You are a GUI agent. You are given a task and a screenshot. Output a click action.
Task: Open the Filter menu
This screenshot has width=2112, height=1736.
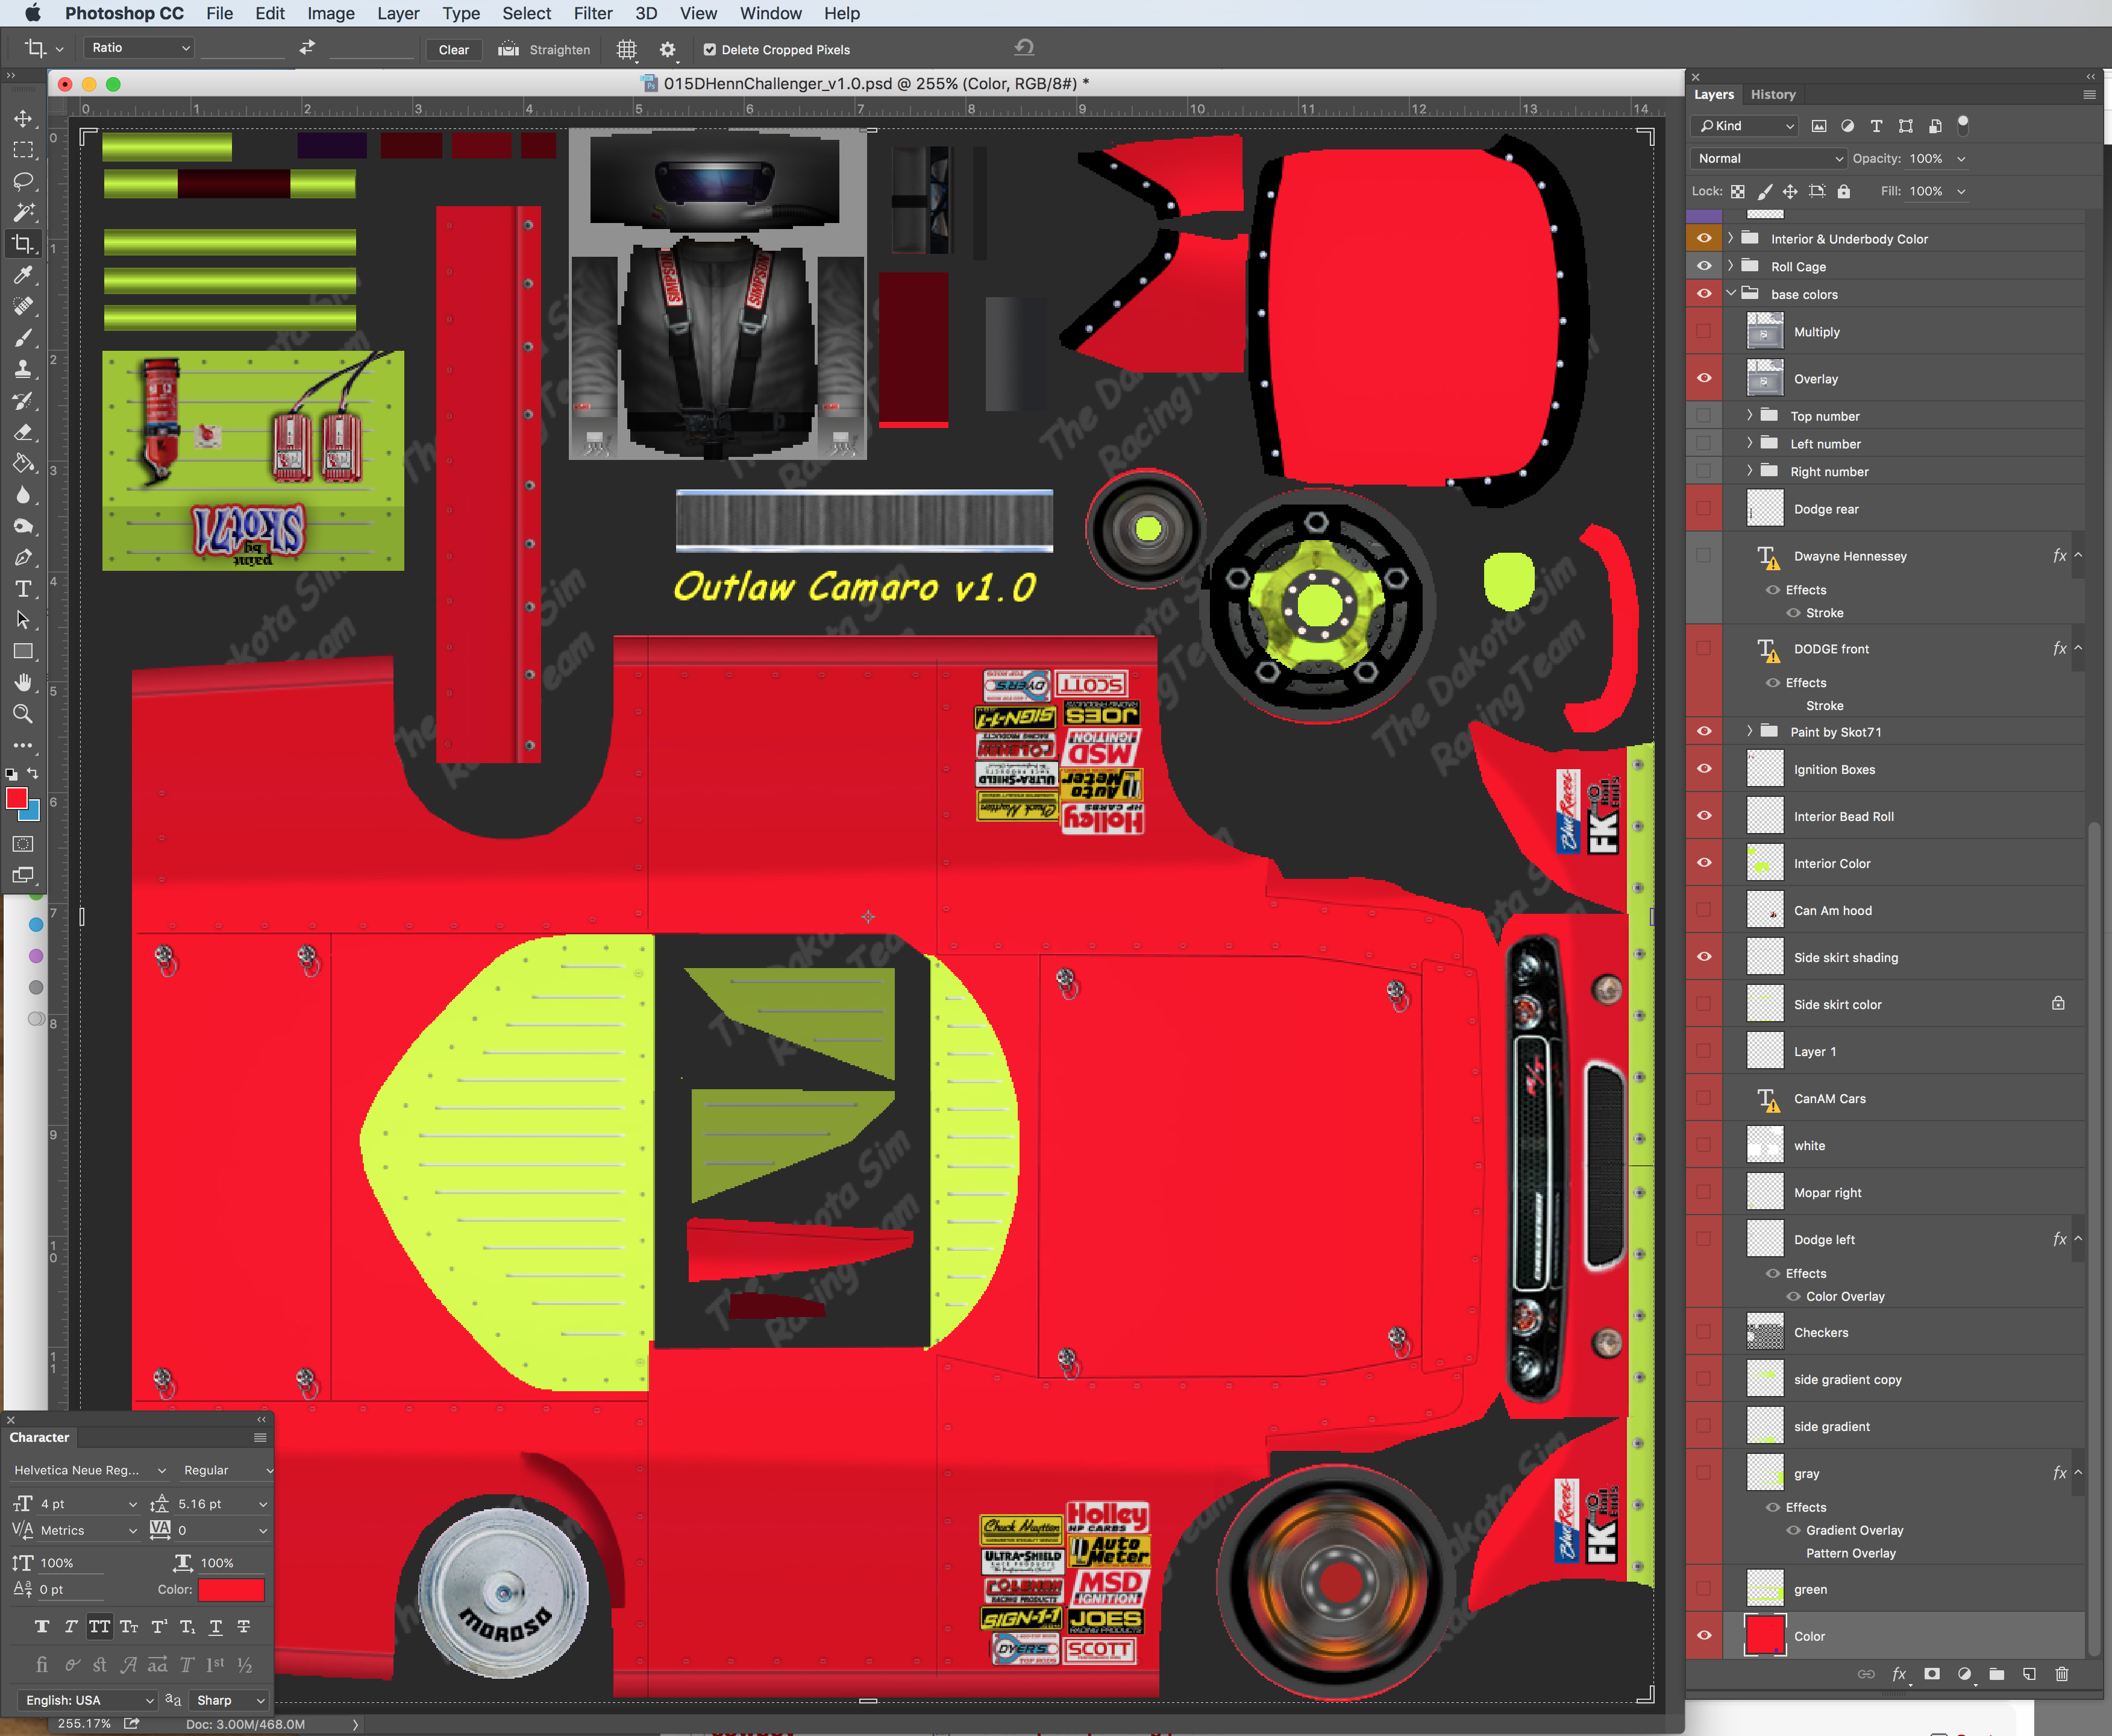pos(592,13)
